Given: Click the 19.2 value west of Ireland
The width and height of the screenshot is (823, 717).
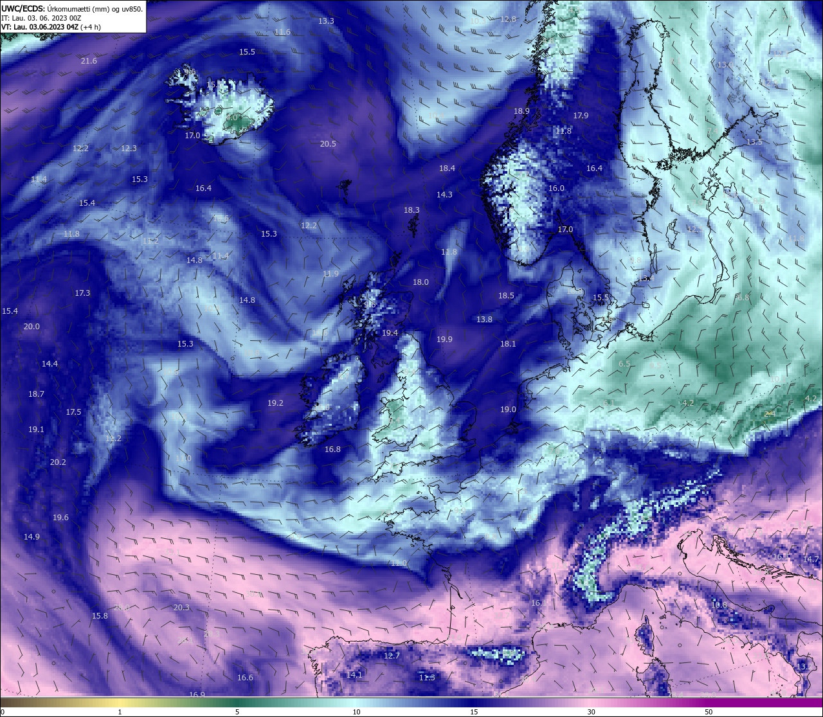Looking at the screenshot, I should [x=275, y=403].
